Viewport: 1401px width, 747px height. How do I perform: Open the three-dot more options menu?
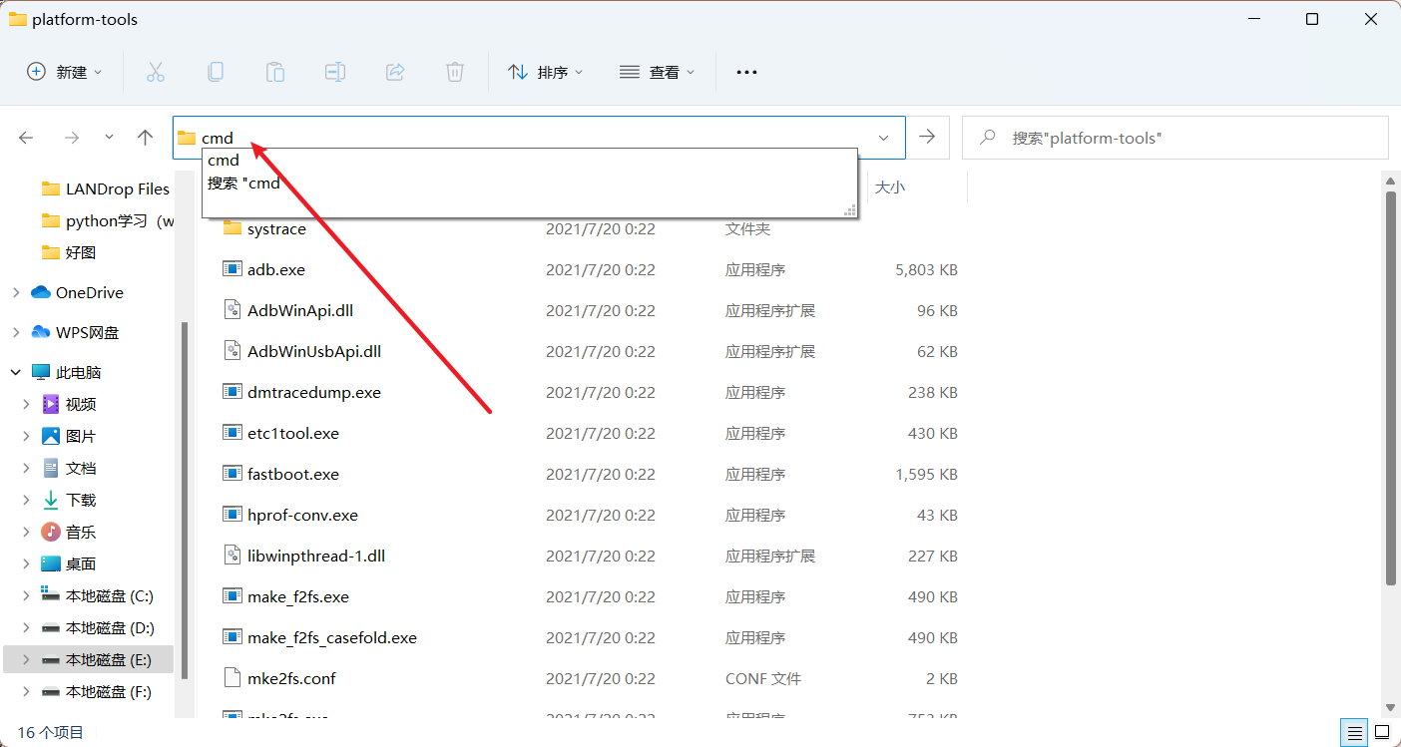click(746, 72)
